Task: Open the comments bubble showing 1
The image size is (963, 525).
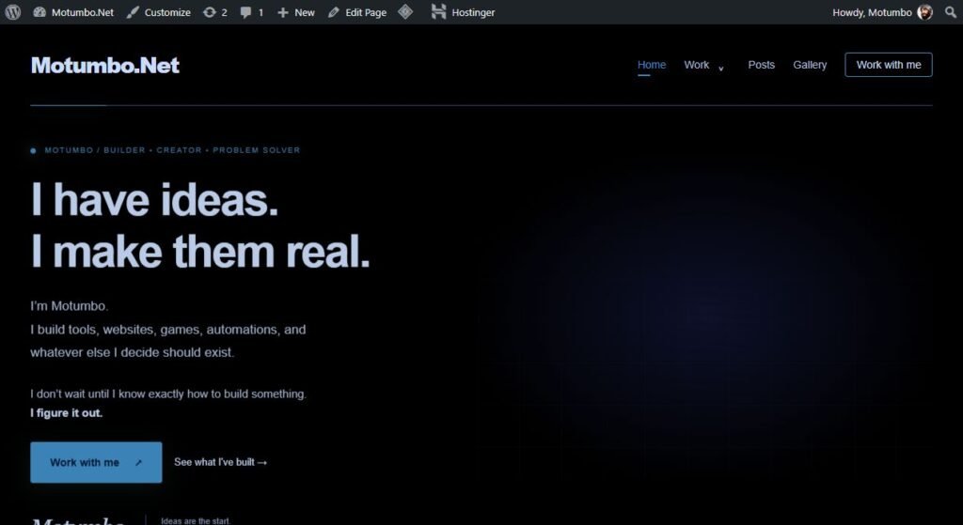Action: point(252,12)
